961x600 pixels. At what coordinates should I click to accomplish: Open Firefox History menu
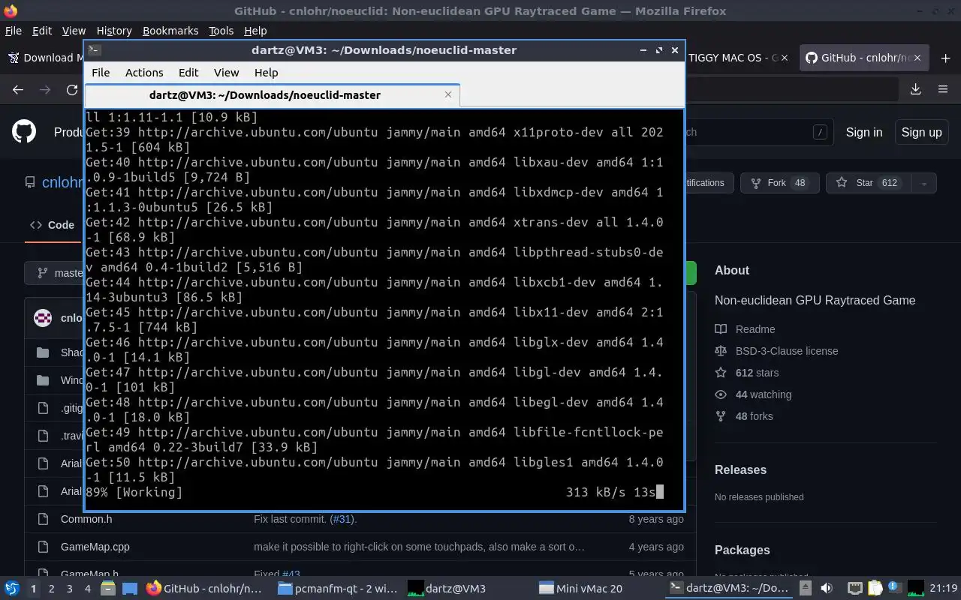114,31
